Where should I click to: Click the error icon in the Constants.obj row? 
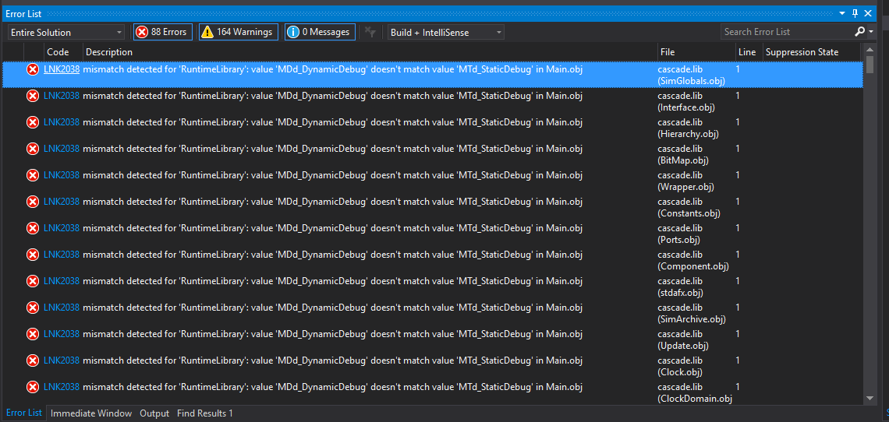[x=33, y=201]
